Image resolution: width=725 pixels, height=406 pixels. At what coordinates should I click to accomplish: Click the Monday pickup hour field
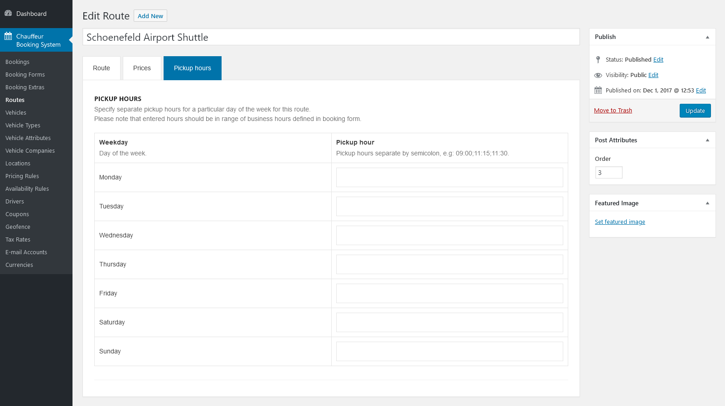tap(449, 177)
